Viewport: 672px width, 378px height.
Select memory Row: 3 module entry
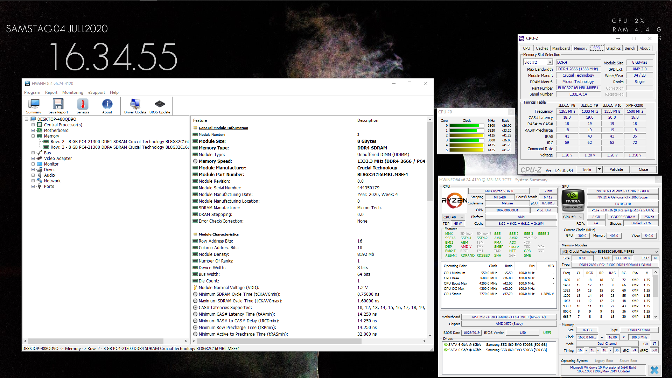click(x=119, y=147)
